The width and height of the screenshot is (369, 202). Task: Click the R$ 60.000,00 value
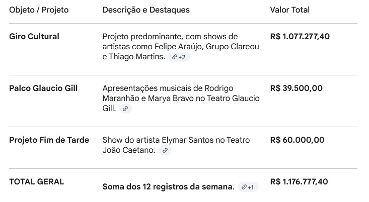(297, 140)
